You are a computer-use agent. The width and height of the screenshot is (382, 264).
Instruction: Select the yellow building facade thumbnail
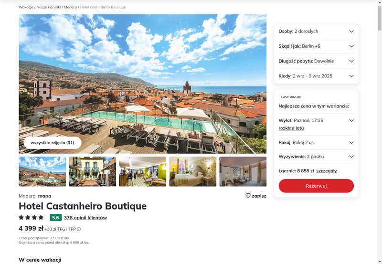(x=92, y=171)
